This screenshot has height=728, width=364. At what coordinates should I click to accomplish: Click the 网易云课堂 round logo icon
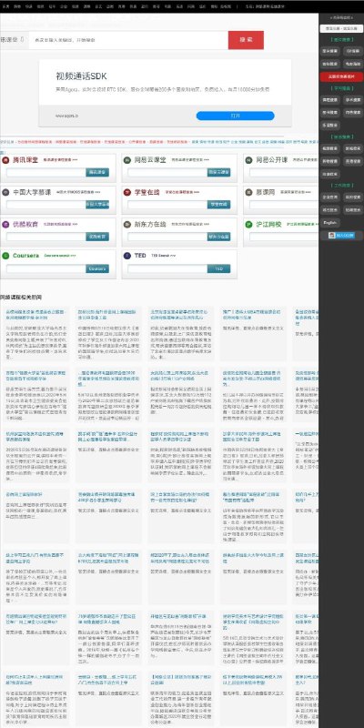[x=126, y=160]
